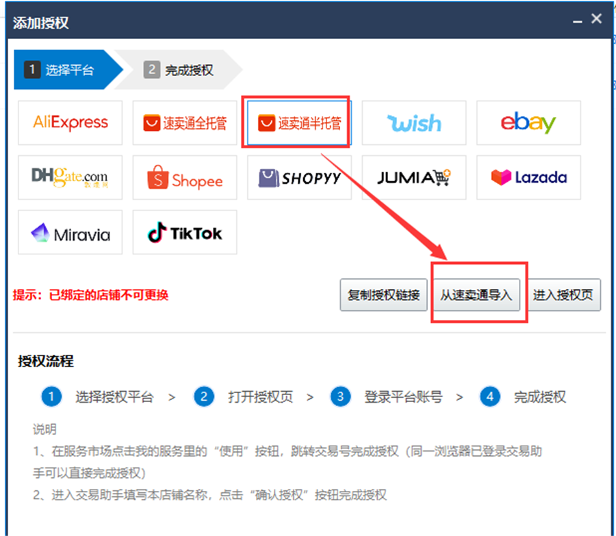Click the 授权流程 heading text

46,361
